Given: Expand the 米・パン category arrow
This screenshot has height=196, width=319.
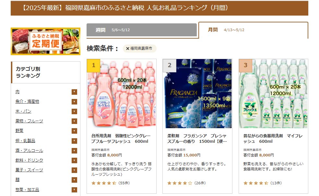Looking at the screenshot, I should [74, 111].
